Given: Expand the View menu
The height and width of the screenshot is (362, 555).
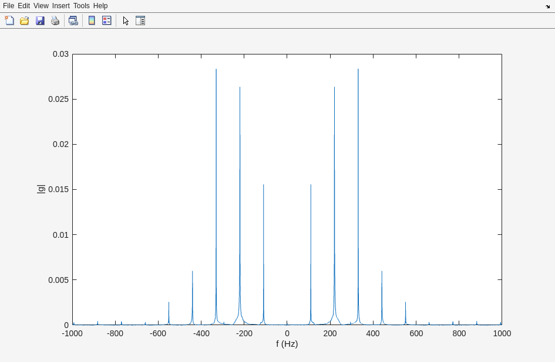Looking at the screenshot, I should tap(41, 6).
